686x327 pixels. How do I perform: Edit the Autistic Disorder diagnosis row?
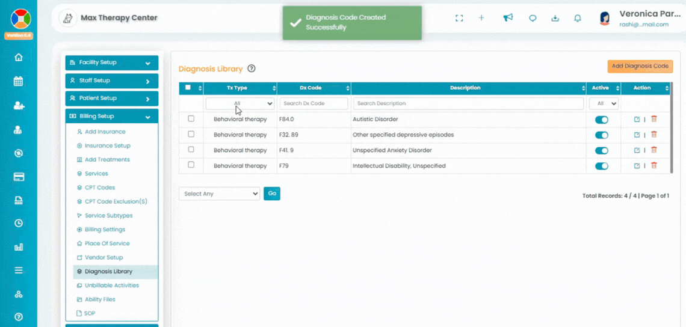(637, 120)
